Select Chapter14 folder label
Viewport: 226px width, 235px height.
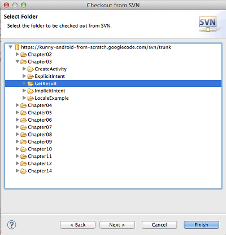[40, 171]
